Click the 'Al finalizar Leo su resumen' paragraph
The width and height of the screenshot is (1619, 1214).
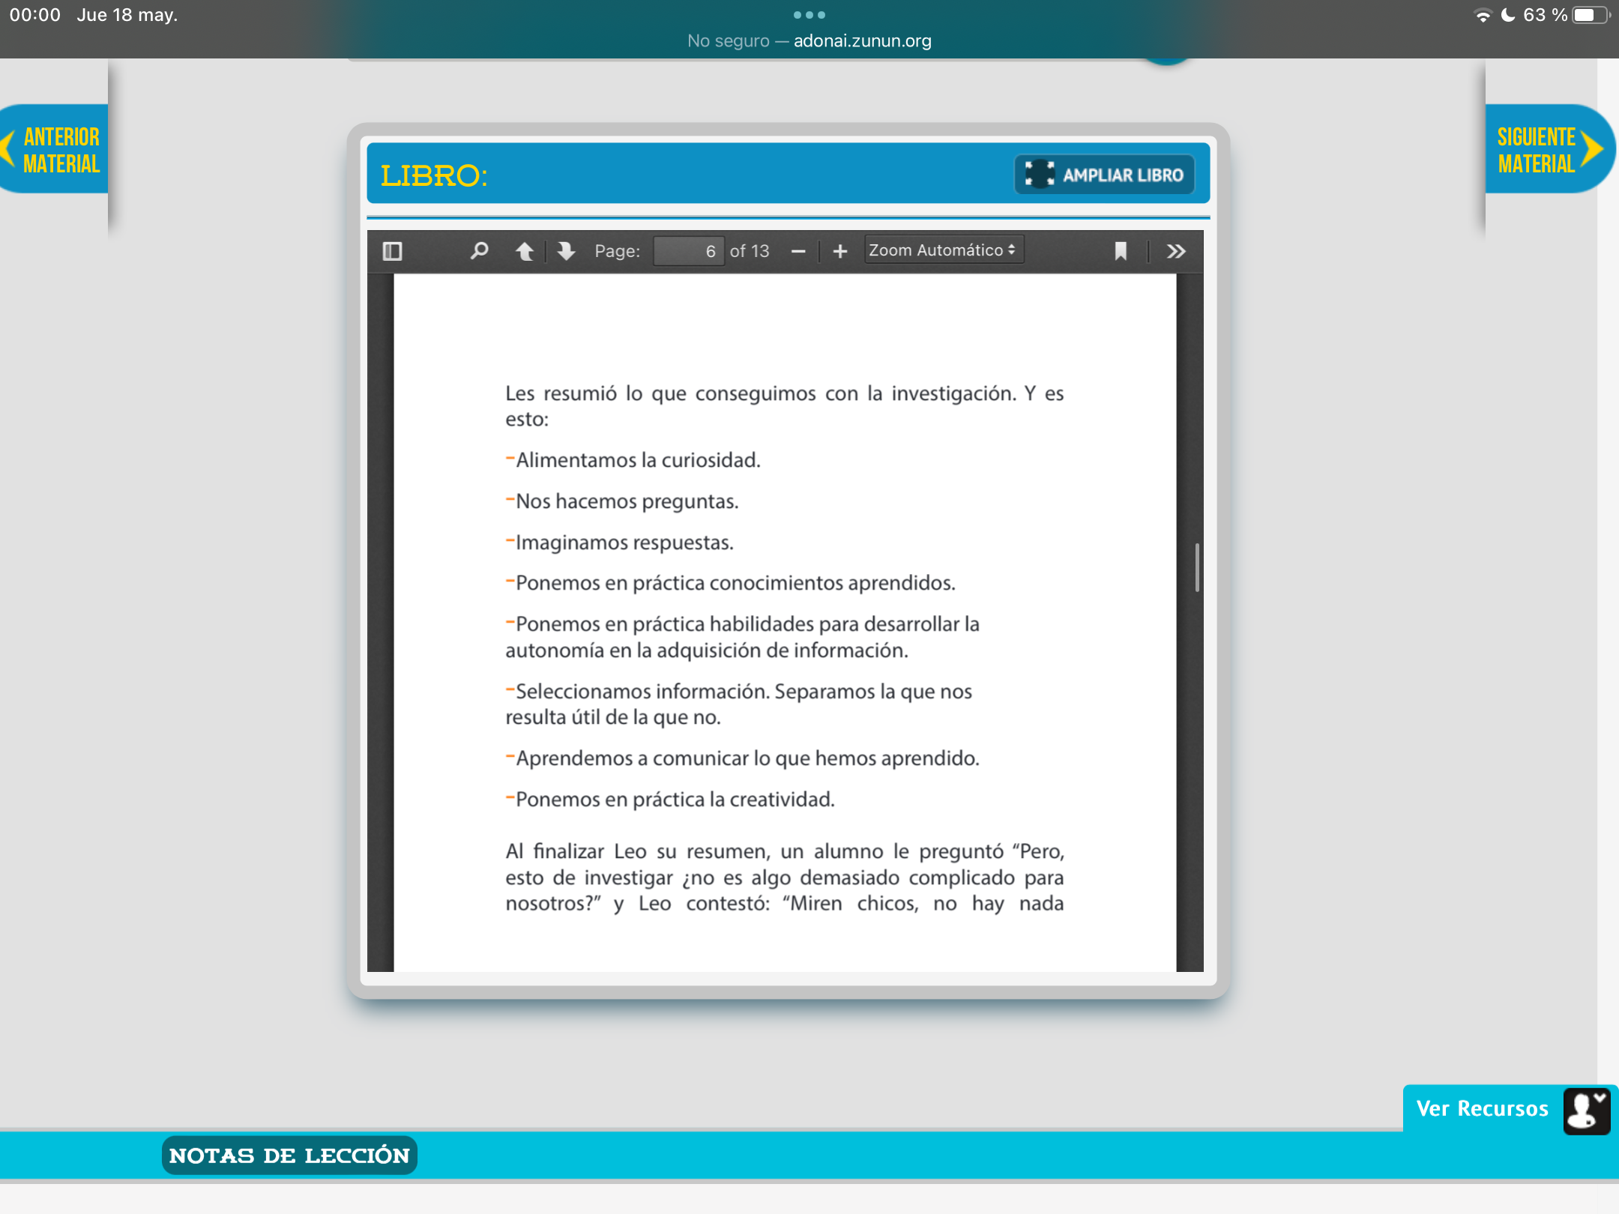click(x=785, y=878)
